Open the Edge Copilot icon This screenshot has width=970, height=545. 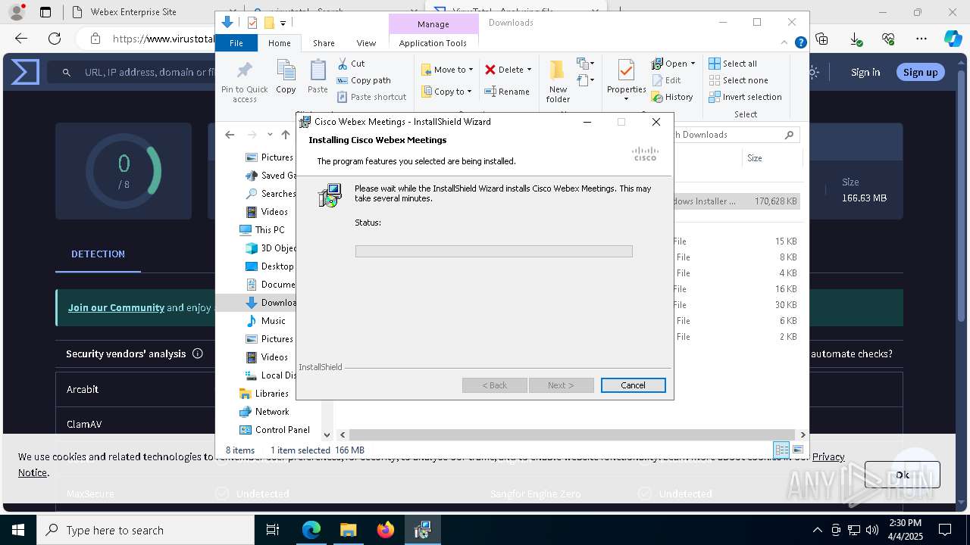pyautogui.click(x=953, y=39)
